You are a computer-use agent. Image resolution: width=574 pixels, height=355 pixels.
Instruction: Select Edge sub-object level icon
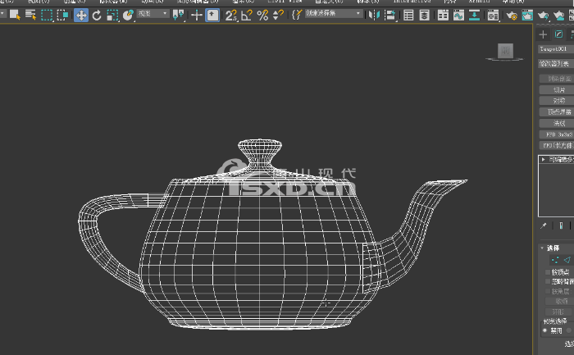click(567, 260)
